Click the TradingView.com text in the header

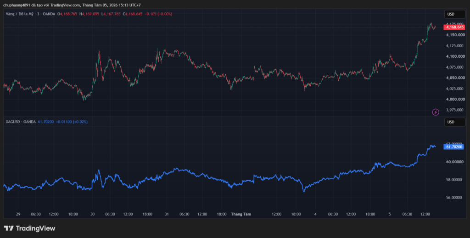click(x=65, y=5)
